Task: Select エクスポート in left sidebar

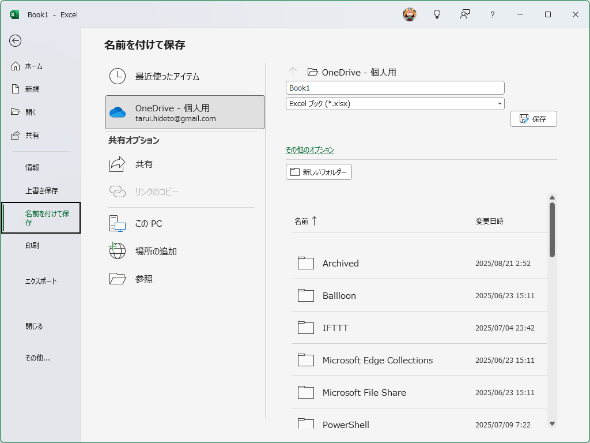Action: click(x=41, y=281)
